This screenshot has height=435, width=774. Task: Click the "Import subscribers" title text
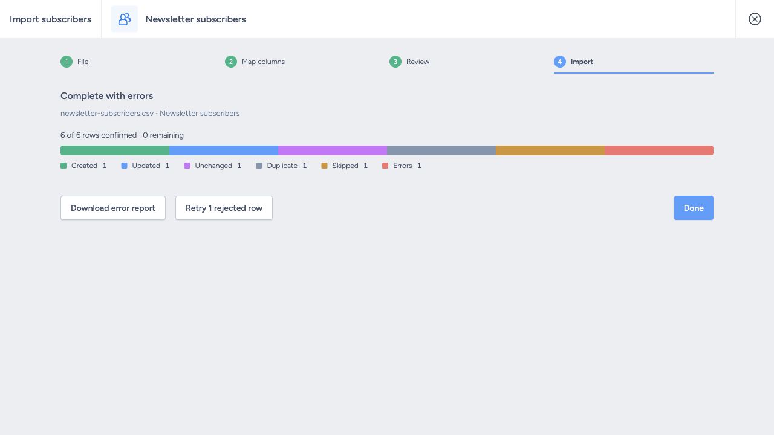(x=51, y=19)
